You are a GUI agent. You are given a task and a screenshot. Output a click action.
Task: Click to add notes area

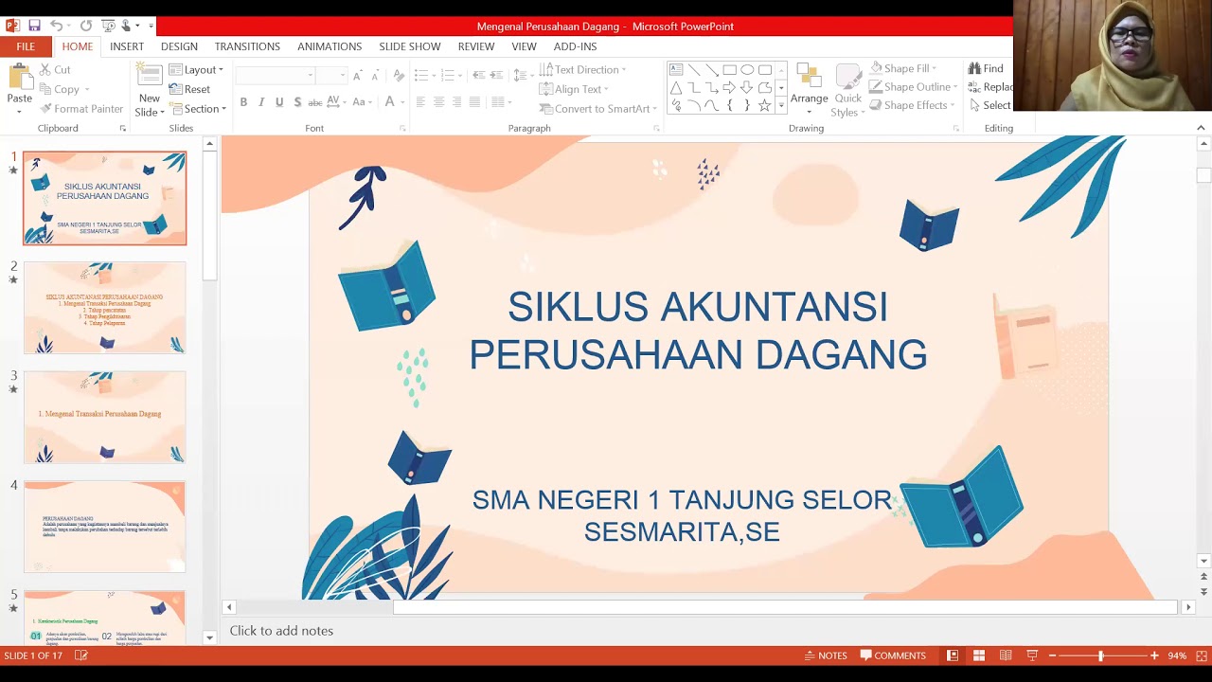281,631
